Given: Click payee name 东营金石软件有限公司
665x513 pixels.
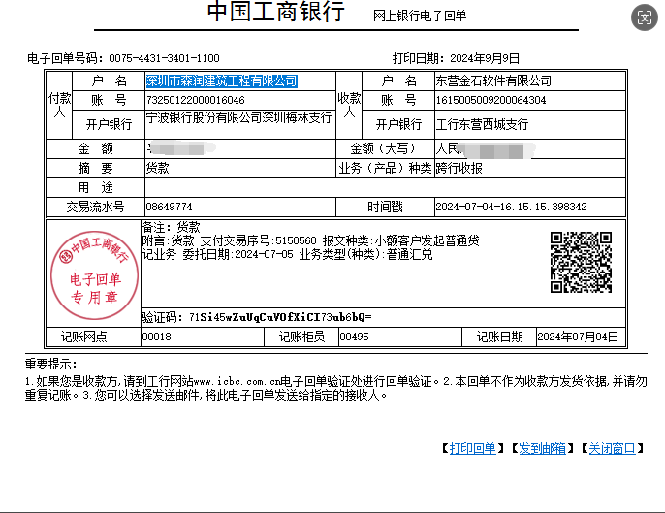Looking at the screenshot, I should click(x=493, y=80).
